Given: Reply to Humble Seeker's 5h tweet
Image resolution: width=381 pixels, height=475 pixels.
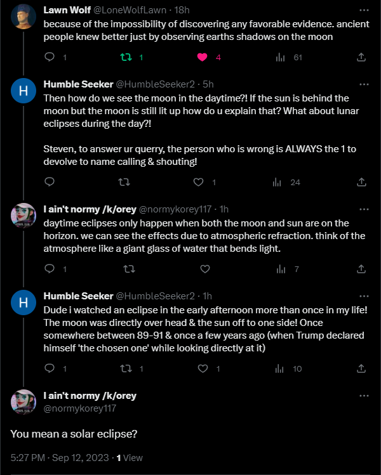Looking at the screenshot, I should pyautogui.click(x=50, y=183).
